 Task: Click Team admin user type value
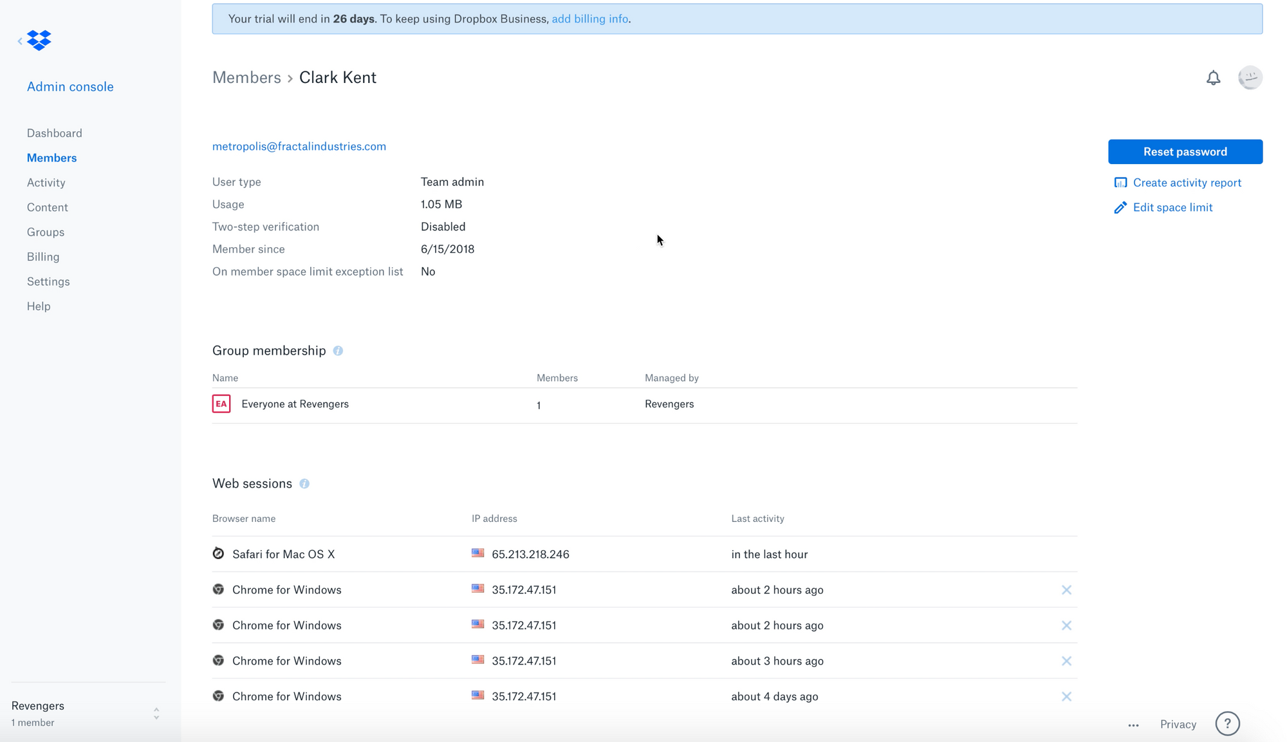click(x=452, y=182)
